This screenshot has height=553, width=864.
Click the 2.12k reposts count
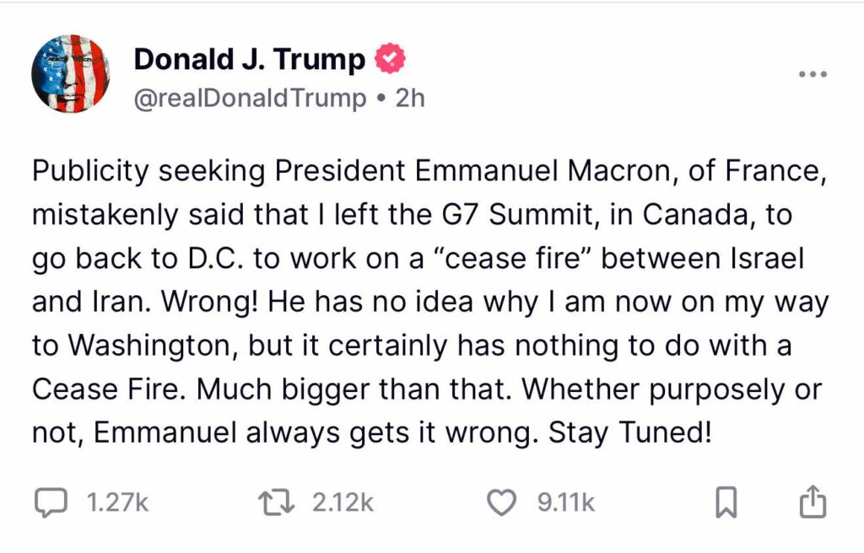pos(343,503)
